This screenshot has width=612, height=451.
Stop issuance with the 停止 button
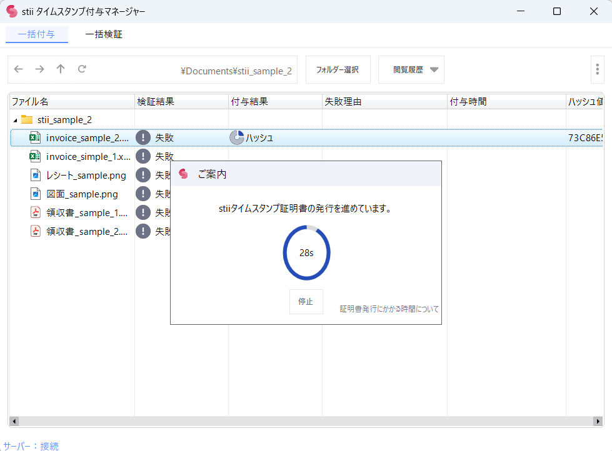[x=306, y=302]
